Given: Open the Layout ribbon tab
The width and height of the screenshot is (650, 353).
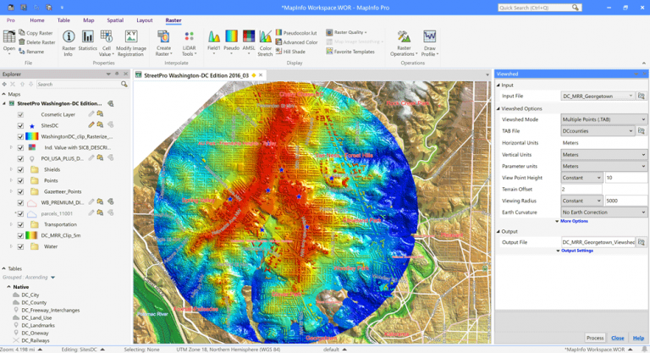Looking at the screenshot, I should click(145, 19).
